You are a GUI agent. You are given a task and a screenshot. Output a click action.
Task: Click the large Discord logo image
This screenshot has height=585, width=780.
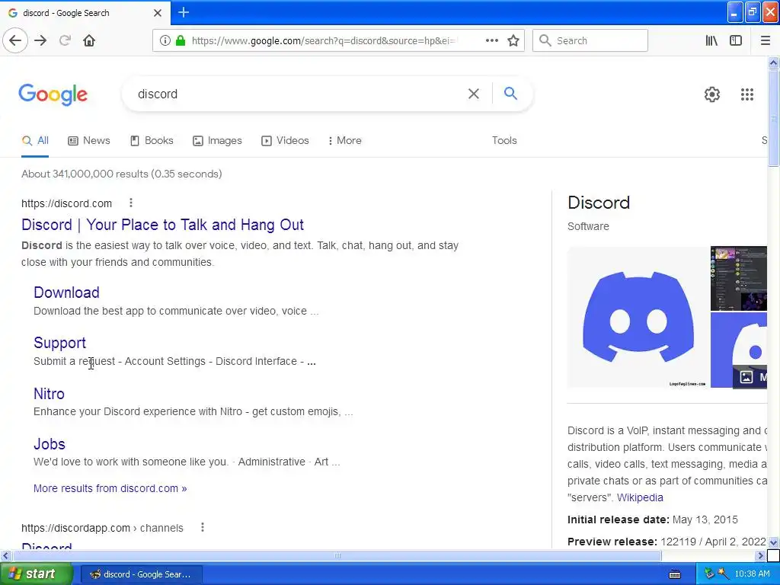click(x=638, y=317)
